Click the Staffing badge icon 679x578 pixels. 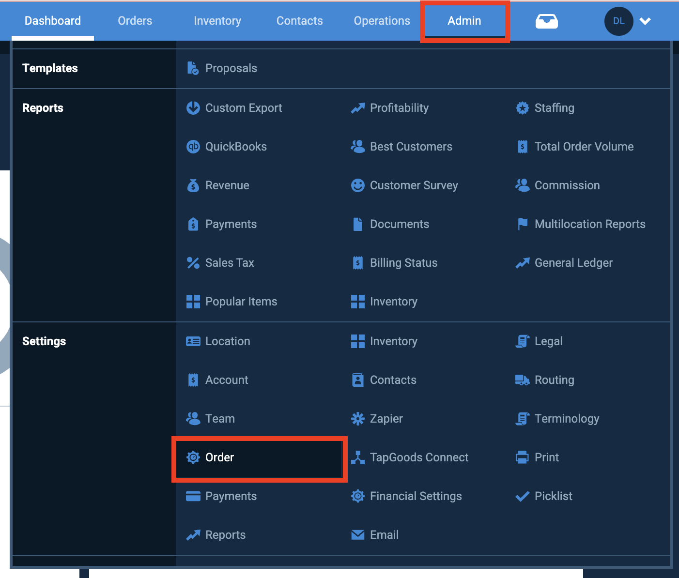(x=523, y=108)
